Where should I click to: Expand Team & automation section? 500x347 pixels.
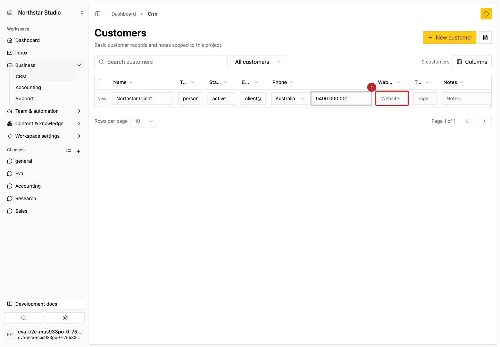pyautogui.click(x=44, y=111)
